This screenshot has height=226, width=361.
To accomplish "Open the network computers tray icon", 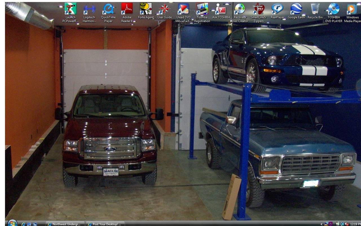I will click(326, 224).
